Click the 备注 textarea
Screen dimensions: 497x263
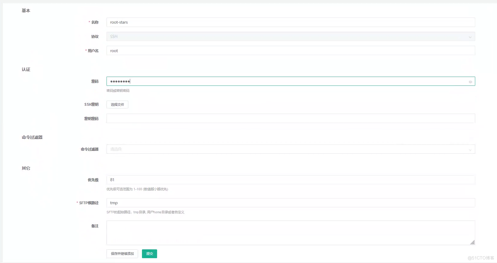click(x=291, y=233)
